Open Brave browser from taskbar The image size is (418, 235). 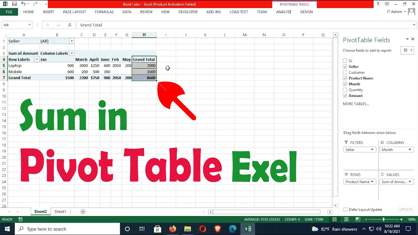pyautogui.click(x=217, y=229)
